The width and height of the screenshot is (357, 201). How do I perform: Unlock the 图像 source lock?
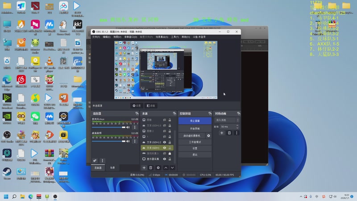[170, 120]
